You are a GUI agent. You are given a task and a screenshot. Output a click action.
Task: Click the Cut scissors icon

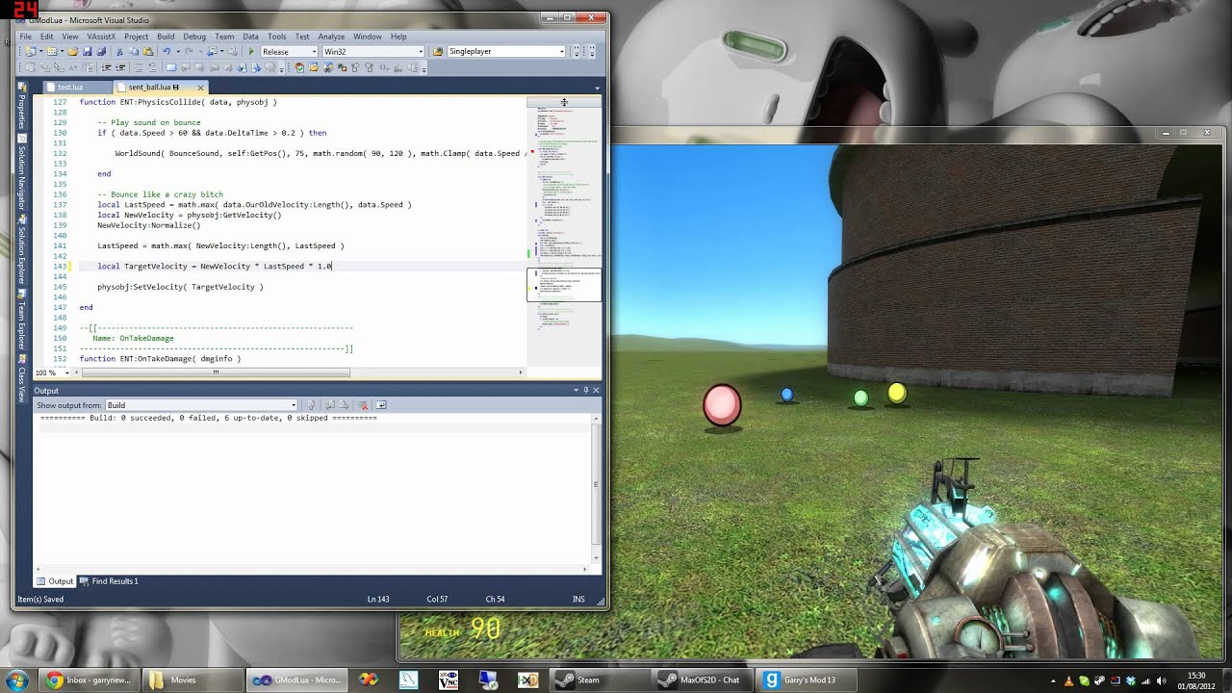tap(119, 51)
